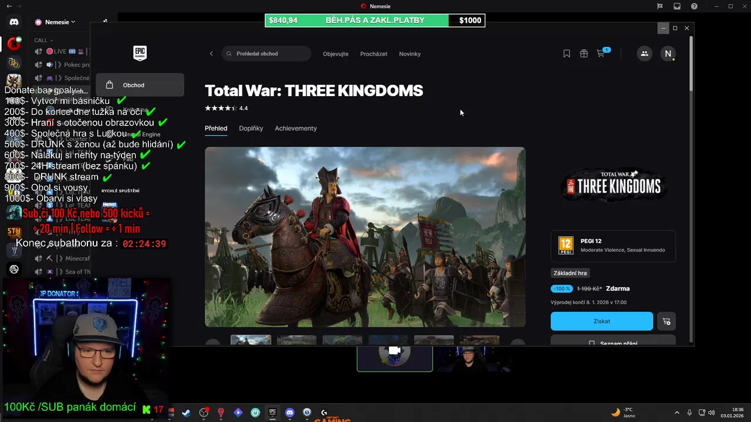The height and width of the screenshot is (422, 751).
Task: Open the gold 'BO' server in Discord
Action: tap(14, 62)
